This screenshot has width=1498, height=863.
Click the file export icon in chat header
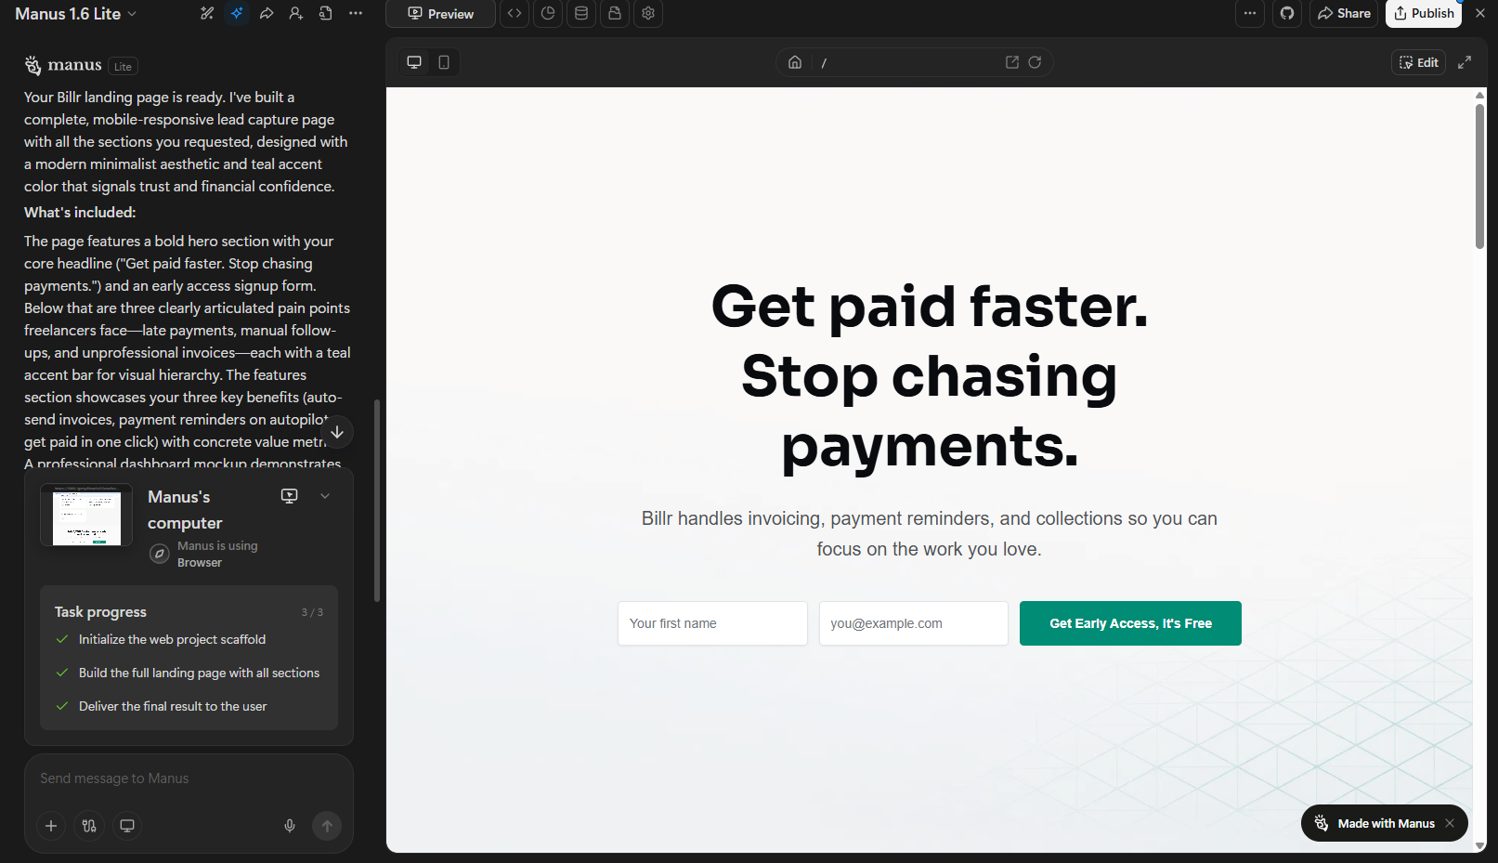coord(326,13)
